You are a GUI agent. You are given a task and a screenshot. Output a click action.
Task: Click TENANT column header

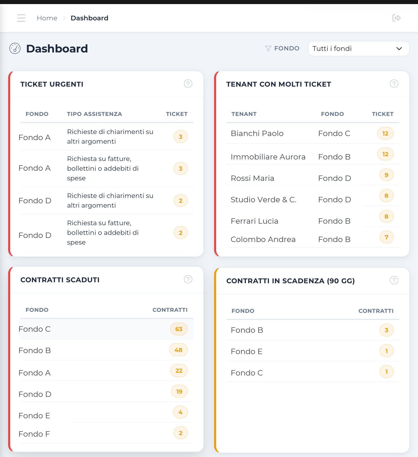[x=244, y=114]
